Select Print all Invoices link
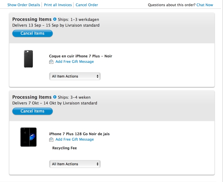This screenshot has width=223, height=182. click(x=58, y=5)
